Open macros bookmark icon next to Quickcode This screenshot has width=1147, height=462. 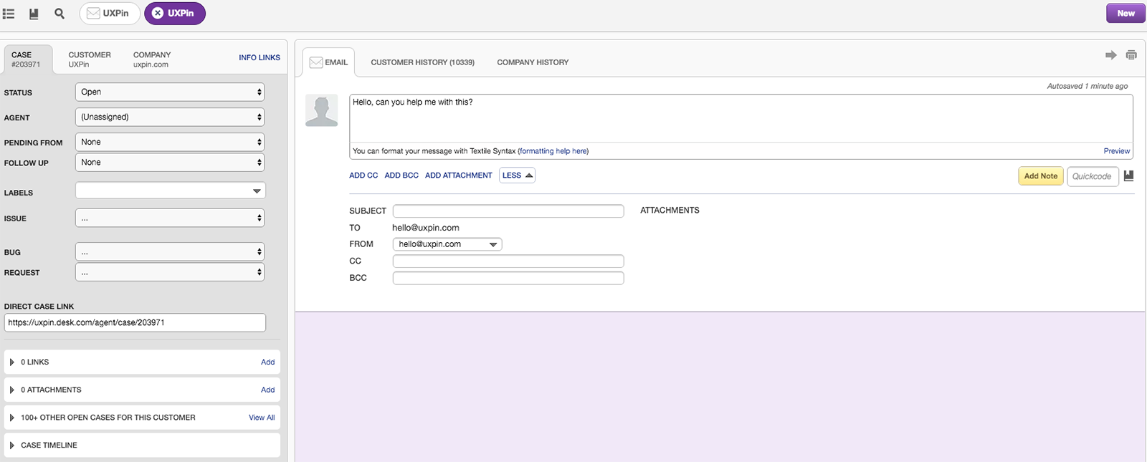(x=1128, y=175)
